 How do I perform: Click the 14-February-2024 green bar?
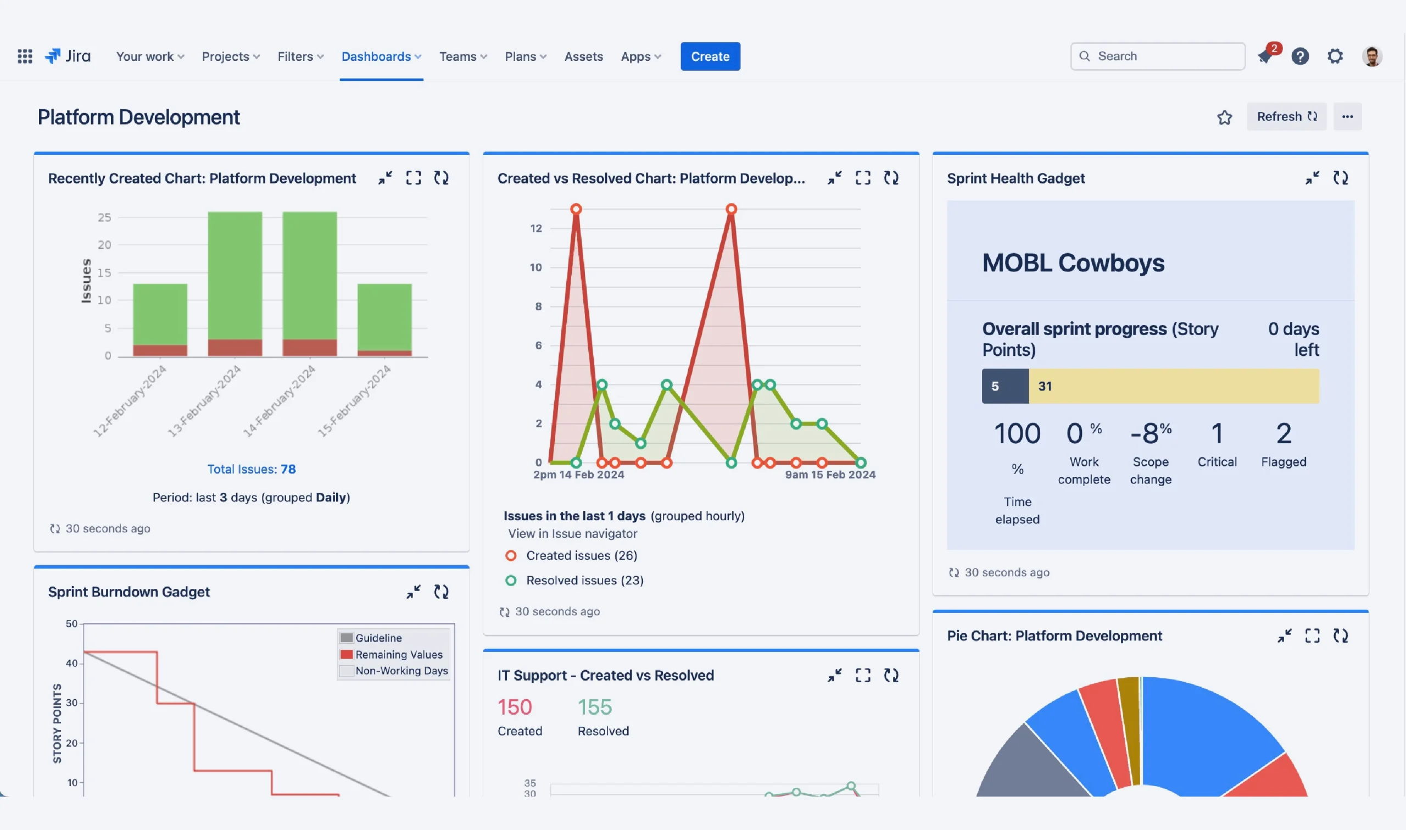(310, 275)
